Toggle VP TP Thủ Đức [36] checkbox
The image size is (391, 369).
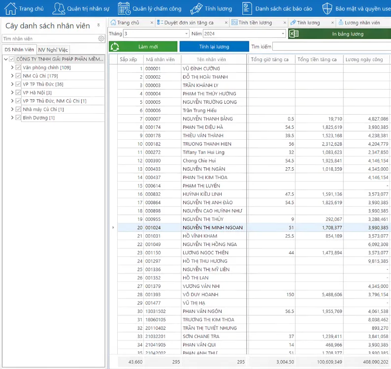[18, 84]
